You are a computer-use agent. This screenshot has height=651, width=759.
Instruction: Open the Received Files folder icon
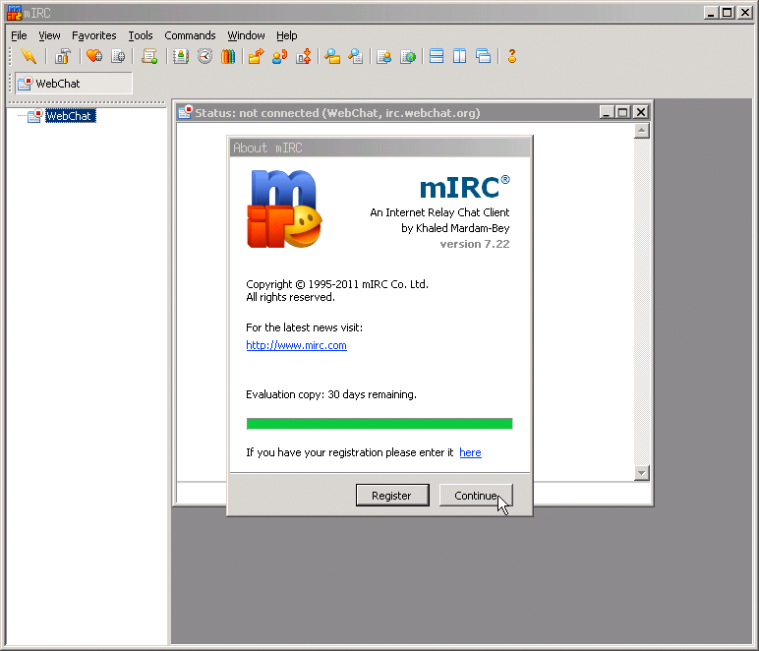point(332,57)
